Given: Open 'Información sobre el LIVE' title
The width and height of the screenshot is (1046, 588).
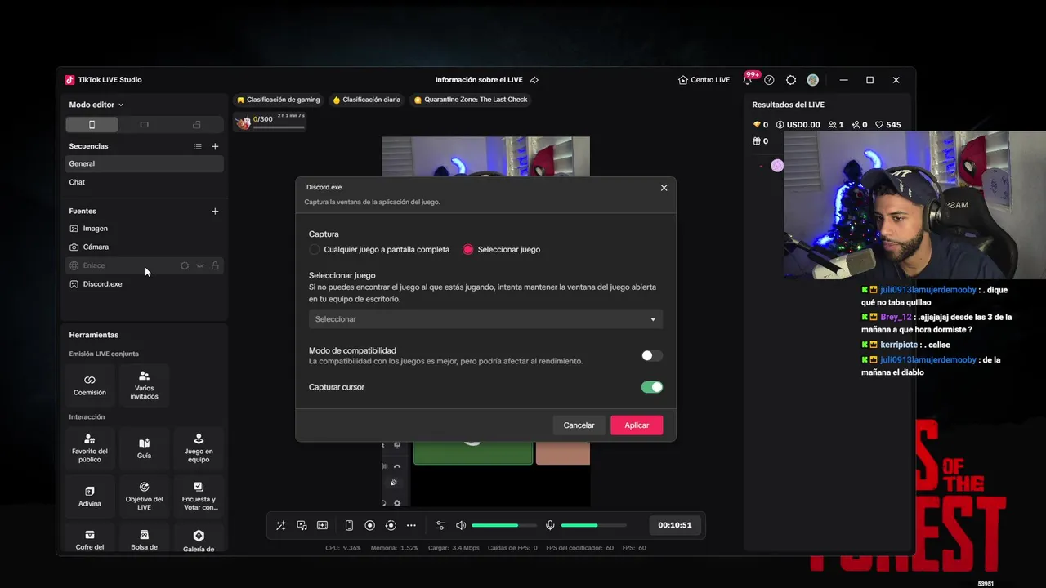Looking at the screenshot, I should pos(479,80).
